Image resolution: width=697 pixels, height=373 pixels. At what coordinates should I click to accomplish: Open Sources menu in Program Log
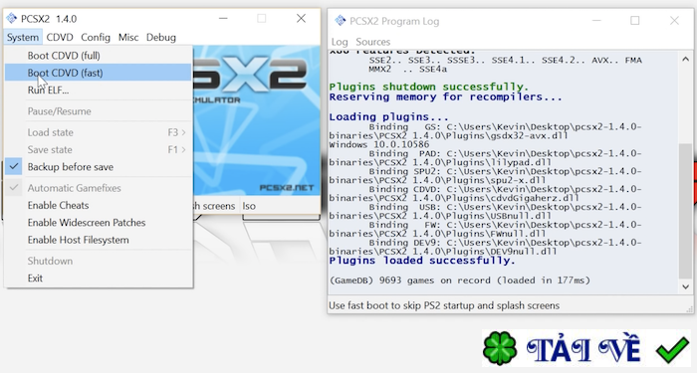[x=372, y=42]
